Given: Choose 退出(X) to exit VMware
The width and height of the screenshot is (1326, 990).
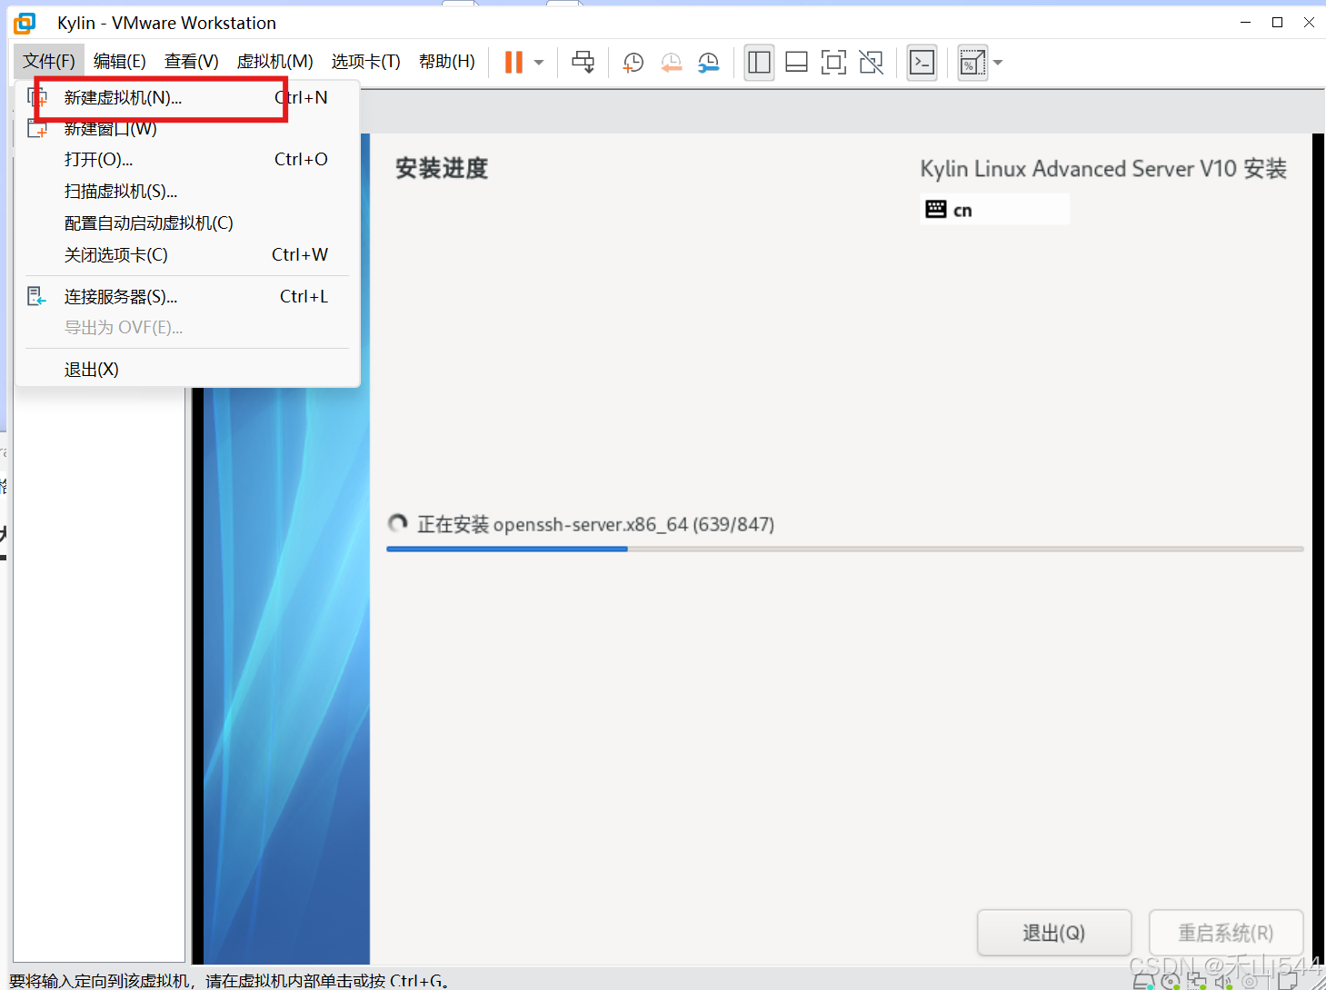Looking at the screenshot, I should point(188,369).
